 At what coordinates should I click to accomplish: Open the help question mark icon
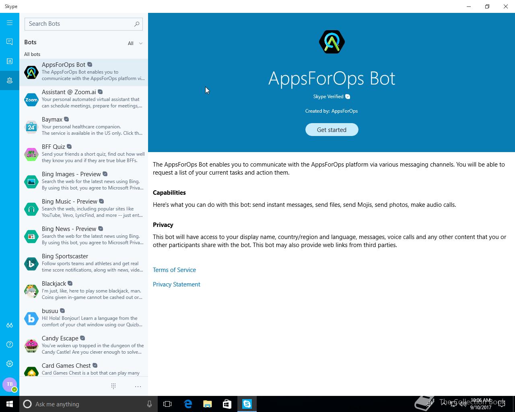click(10, 344)
